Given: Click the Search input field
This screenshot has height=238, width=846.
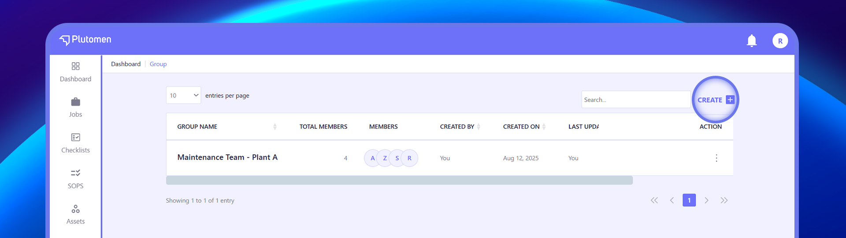Looking at the screenshot, I should (x=636, y=100).
